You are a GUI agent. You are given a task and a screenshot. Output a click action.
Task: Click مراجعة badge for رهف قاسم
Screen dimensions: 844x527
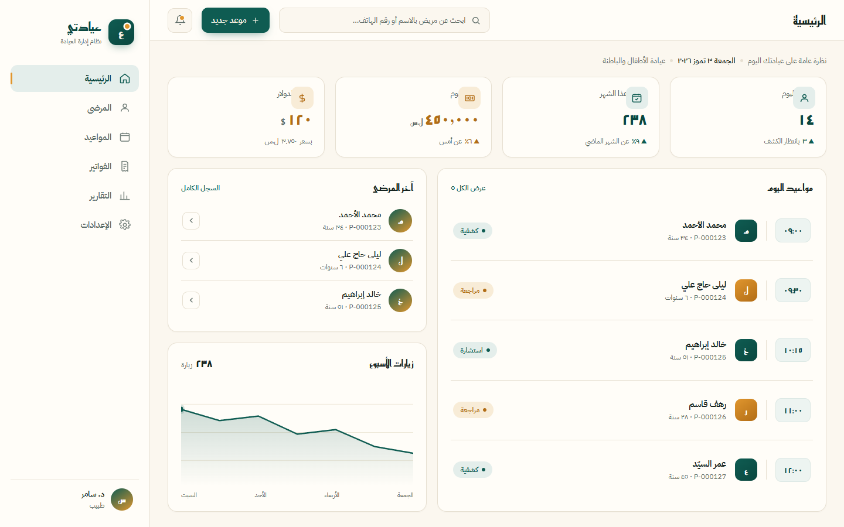pos(473,410)
